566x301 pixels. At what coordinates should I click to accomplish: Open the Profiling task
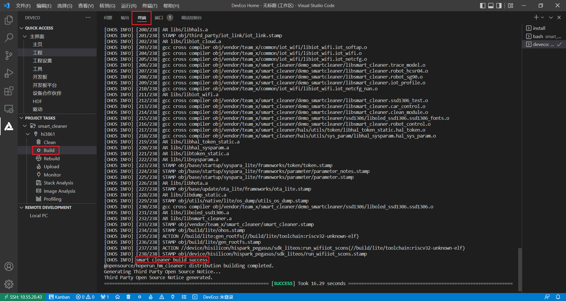click(x=52, y=199)
